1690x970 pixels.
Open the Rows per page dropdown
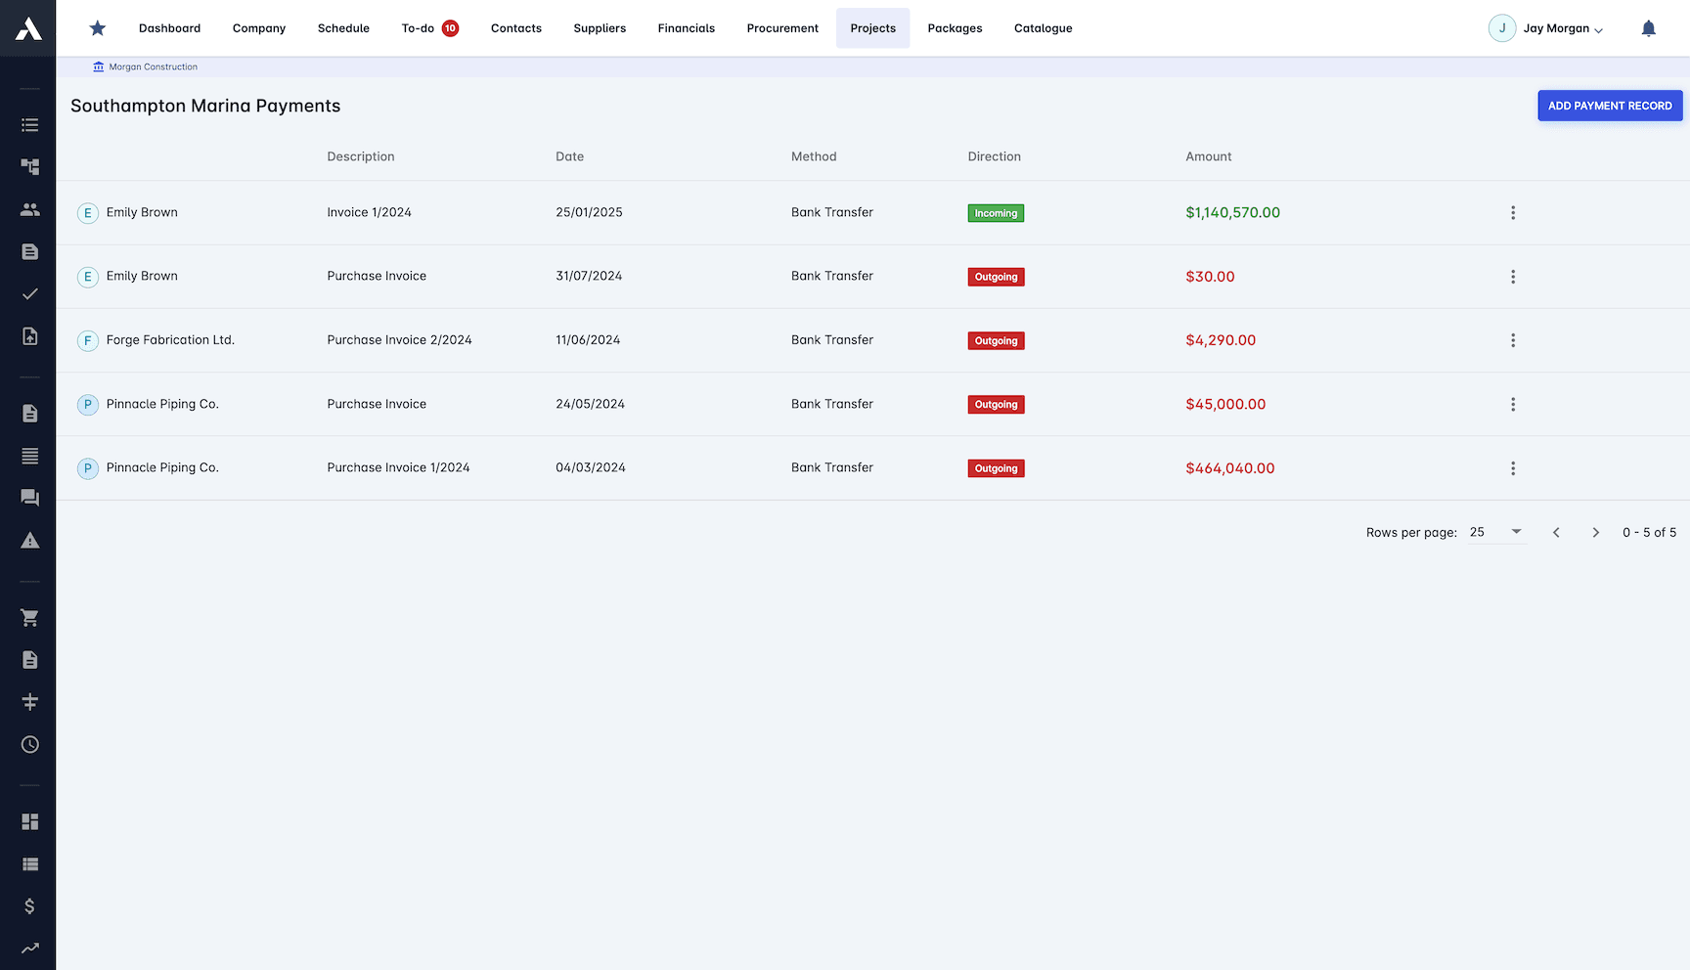coord(1496,532)
